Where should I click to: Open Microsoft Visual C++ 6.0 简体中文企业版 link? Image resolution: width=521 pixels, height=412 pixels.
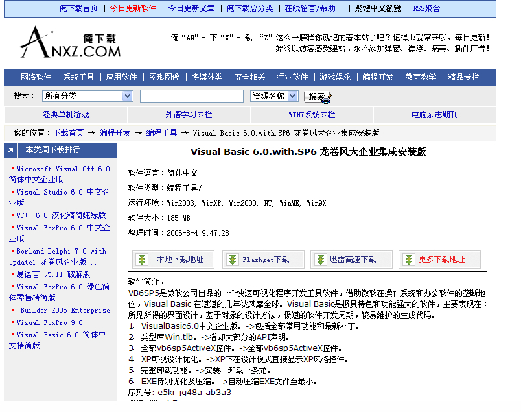point(60,174)
